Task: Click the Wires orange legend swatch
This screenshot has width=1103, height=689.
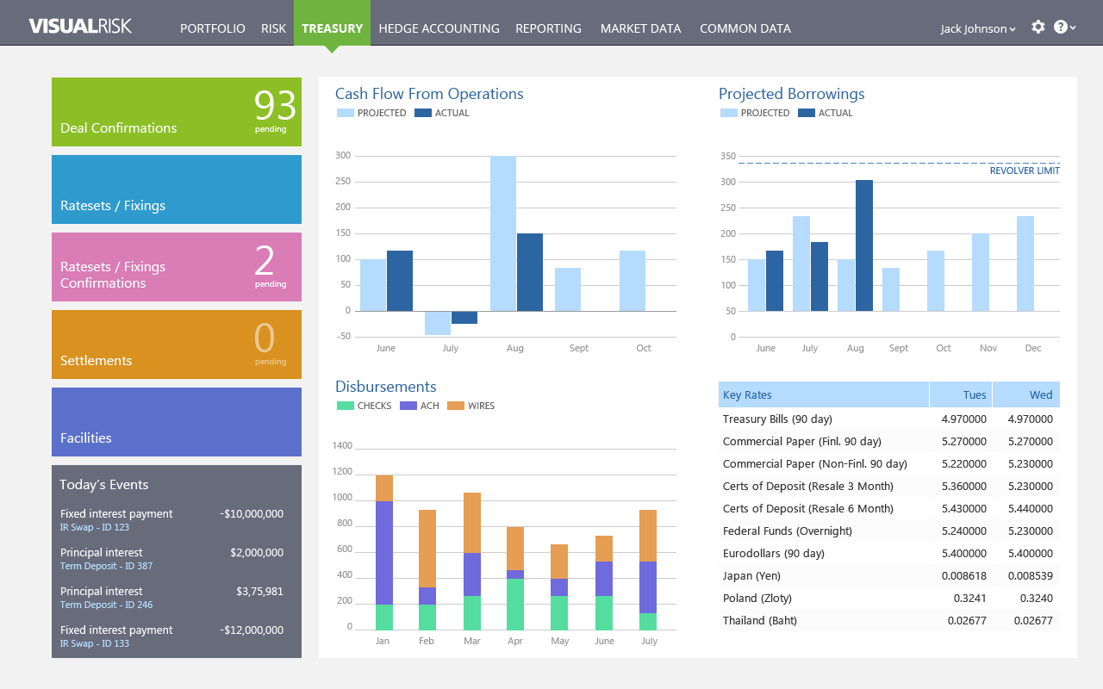Action: 455,406
